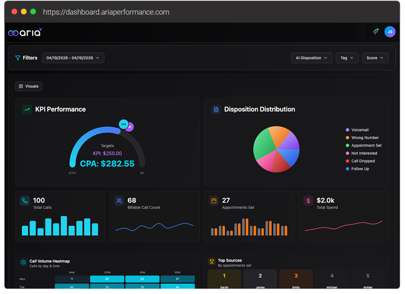Click the Total Spend line chart

click(344, 226)
